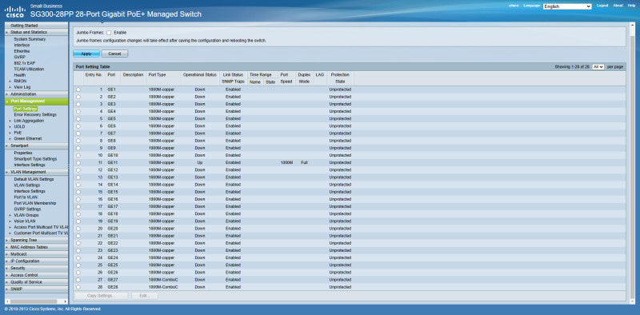640x315 pixels.
Task: Open System Summary page
Action: tap(30, 40)
